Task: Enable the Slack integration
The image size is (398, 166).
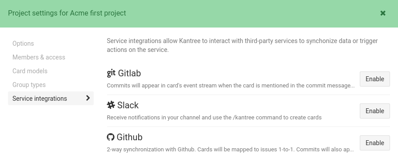Action: (x=374, y=111)
